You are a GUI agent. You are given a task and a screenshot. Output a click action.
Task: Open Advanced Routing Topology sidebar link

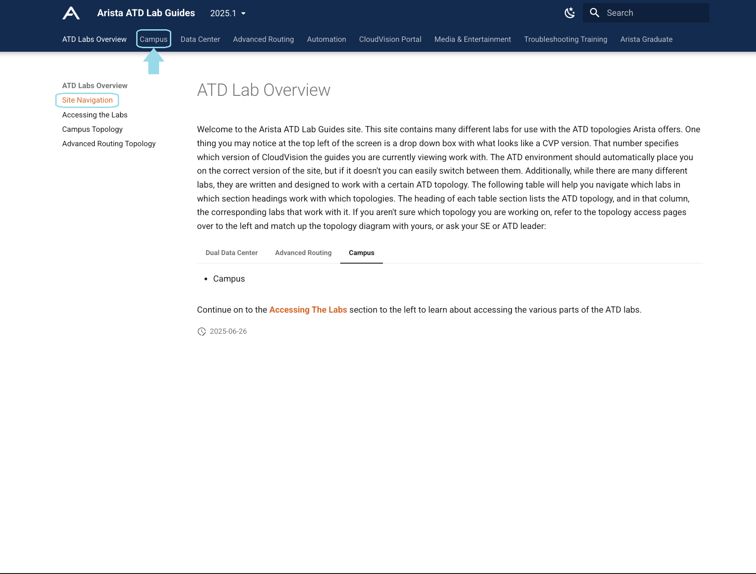(x=109, y=143)
